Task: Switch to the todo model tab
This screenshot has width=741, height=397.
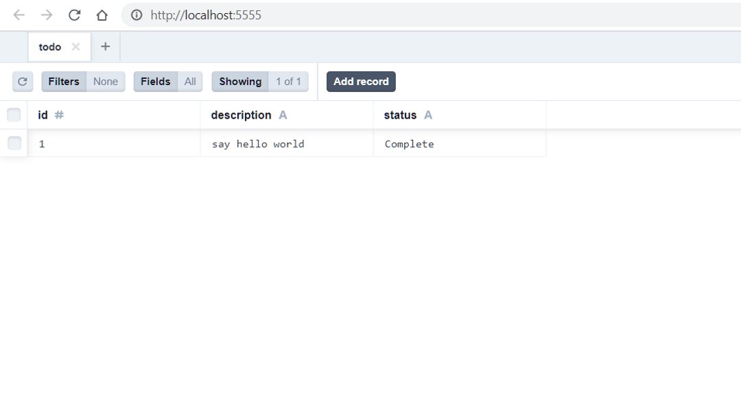Action: coord(50,47)
